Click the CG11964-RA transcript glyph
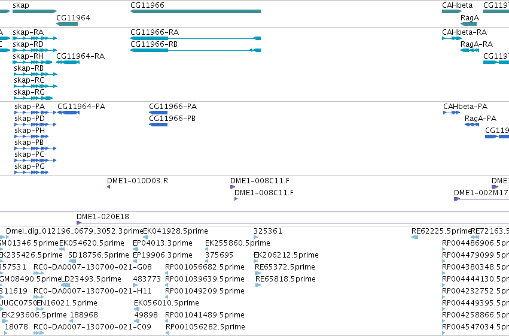Screen dimensions: 509x336 point(68,62)
